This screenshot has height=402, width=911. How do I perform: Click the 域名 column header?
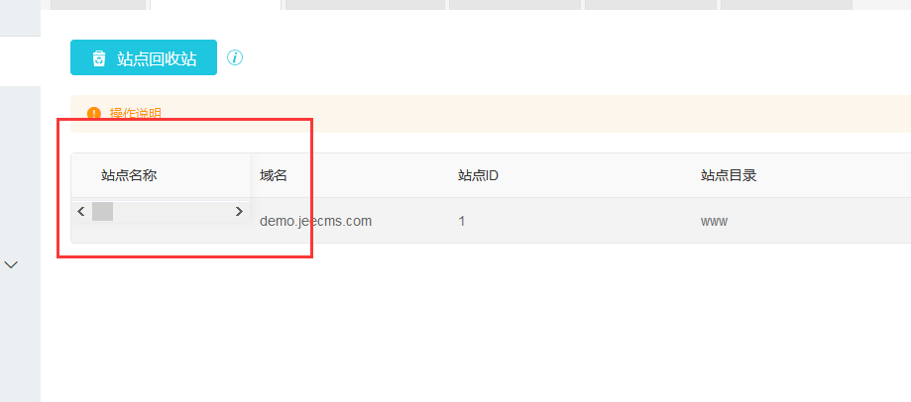(x=274, y=175)
